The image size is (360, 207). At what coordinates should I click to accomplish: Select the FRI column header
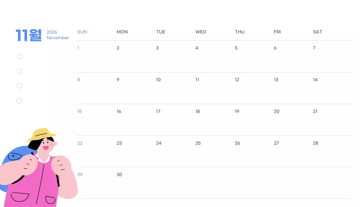tap(277, 32)
